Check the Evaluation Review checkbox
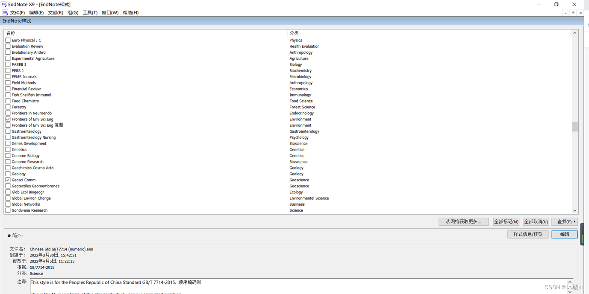This screenshot has width=589, height=294. tap(8, 46)
